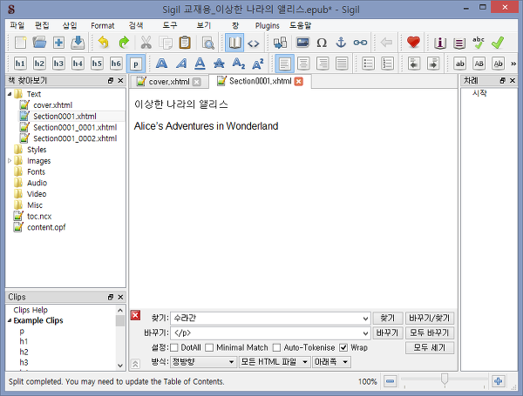Insert image file icon
Viewport: 523px width, 396px height.
pos(302,43)
